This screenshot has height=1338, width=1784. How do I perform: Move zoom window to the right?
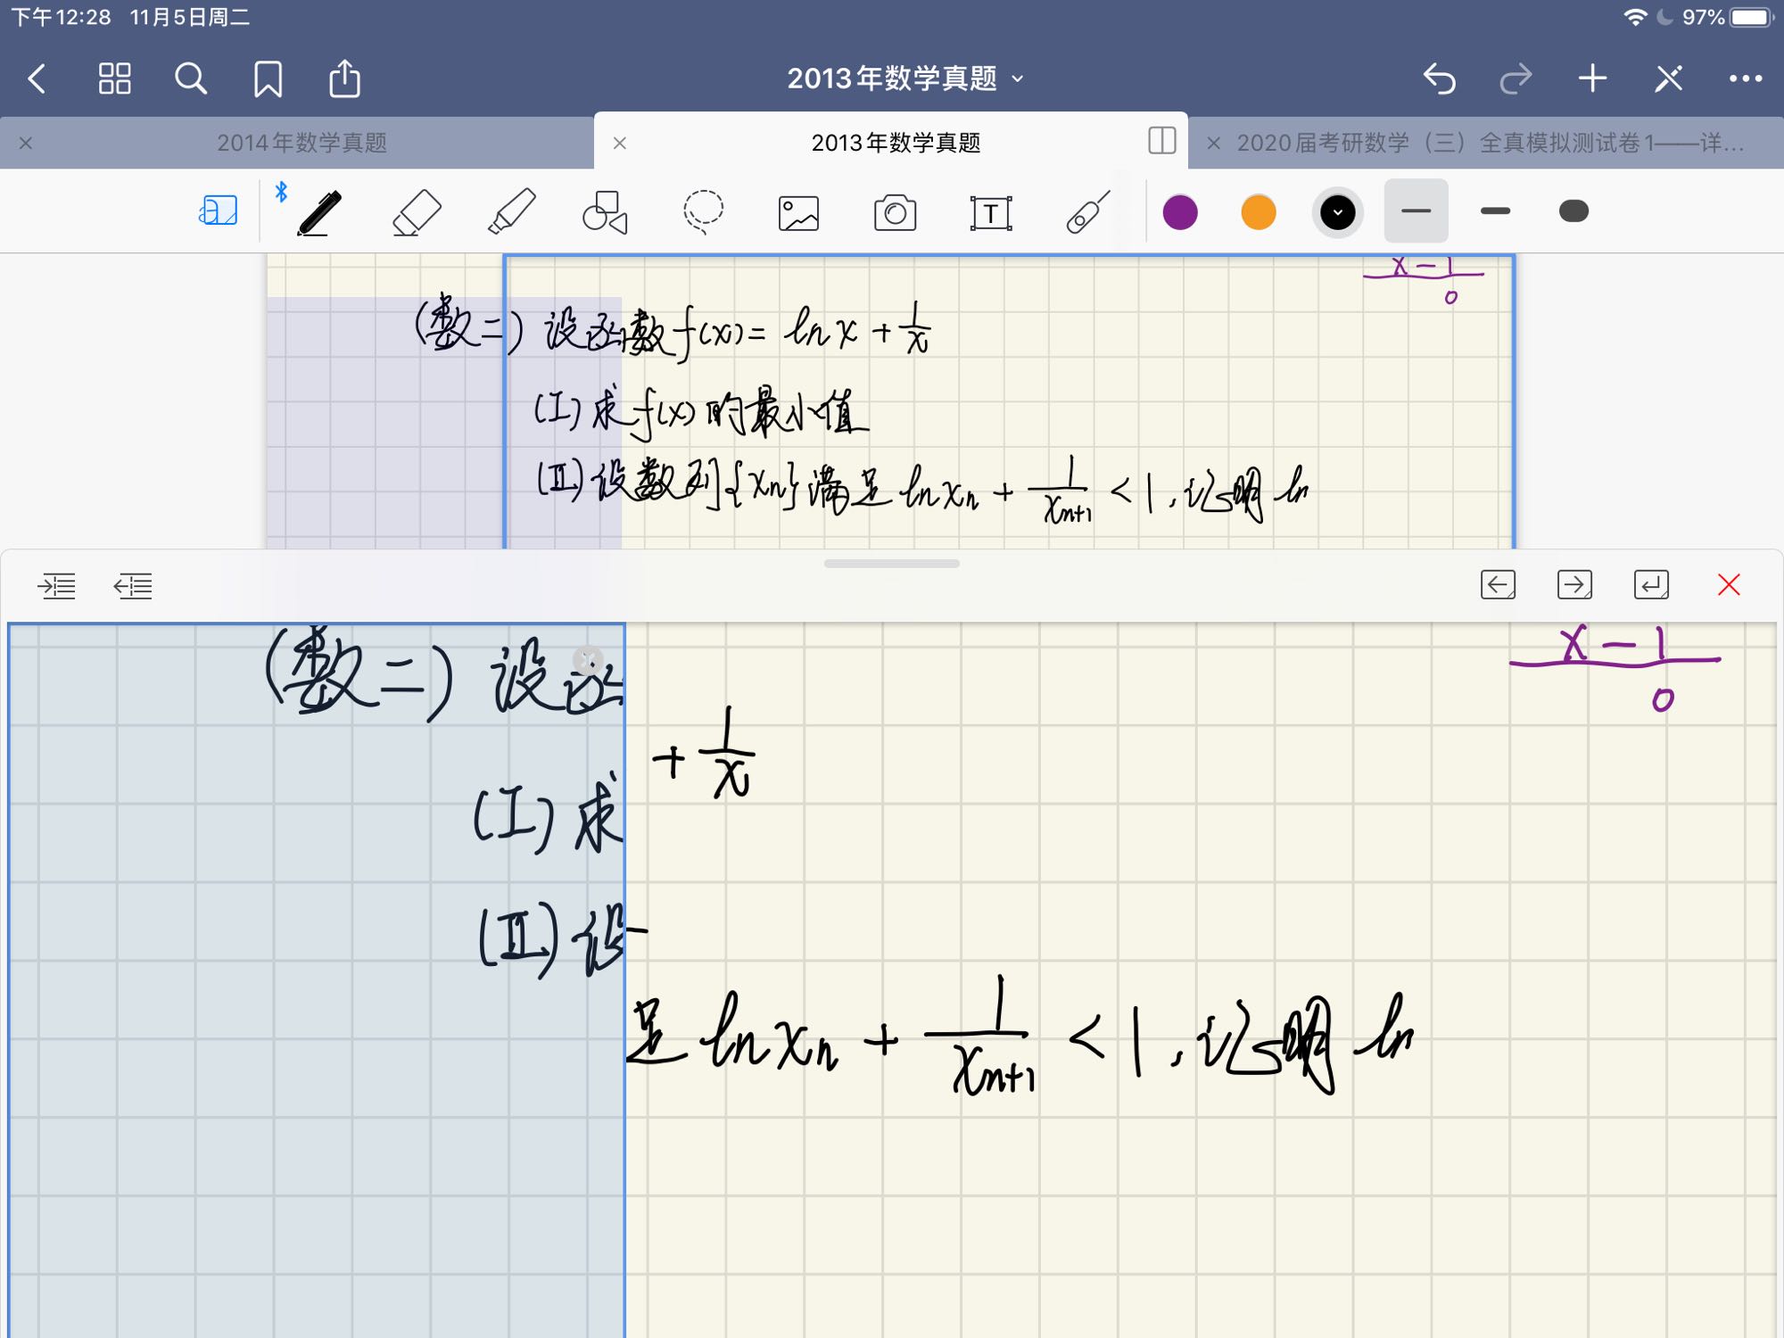tap(1574, 585)
